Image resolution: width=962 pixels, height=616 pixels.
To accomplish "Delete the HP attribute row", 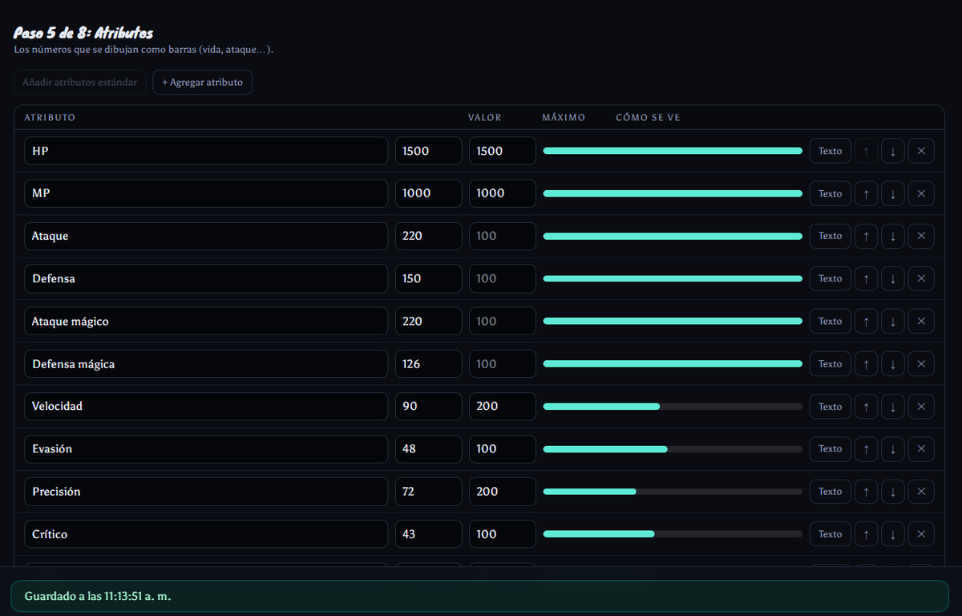I will pos(921,151).
